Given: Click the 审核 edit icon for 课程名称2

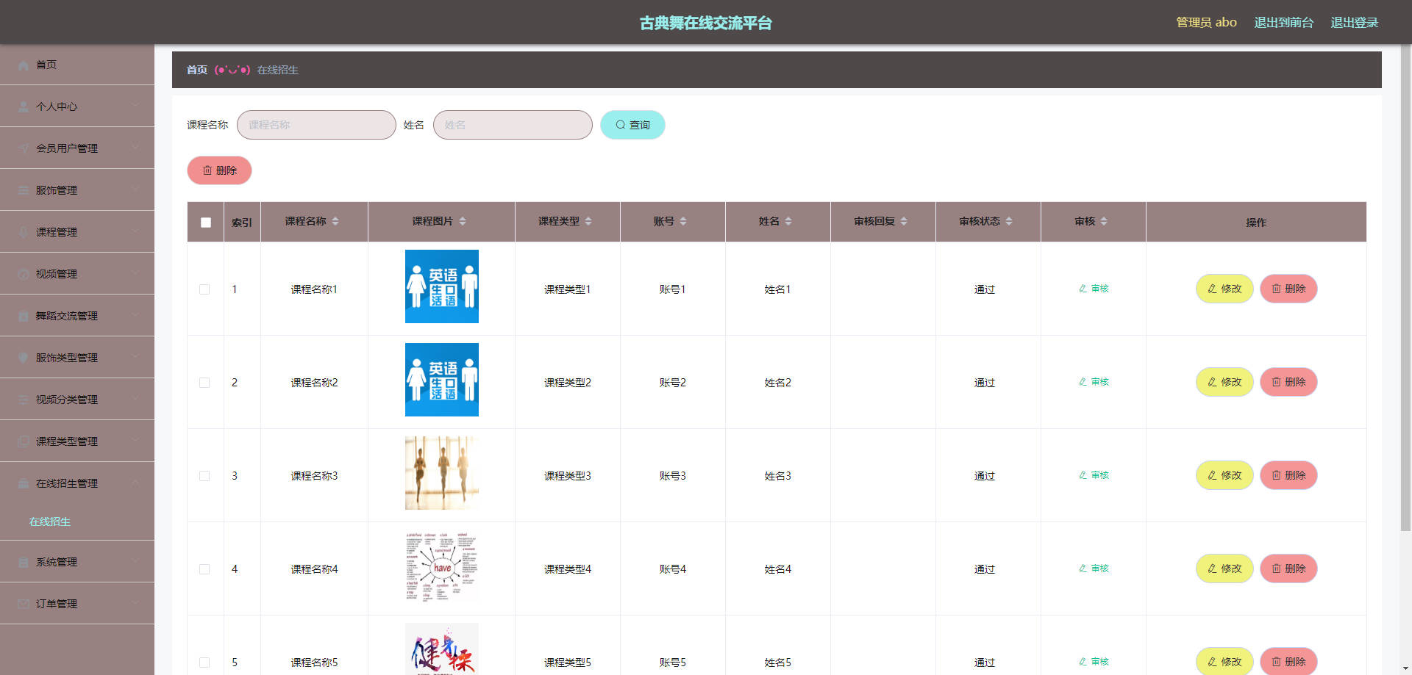Looking at the screenshot, I should (1083, 382).
